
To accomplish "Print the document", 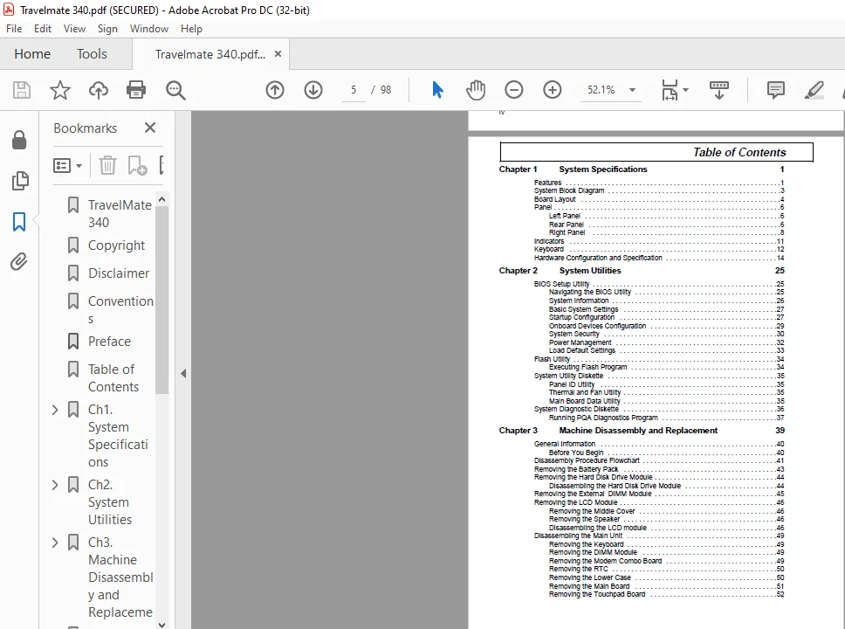I will [x=136, y=90].
